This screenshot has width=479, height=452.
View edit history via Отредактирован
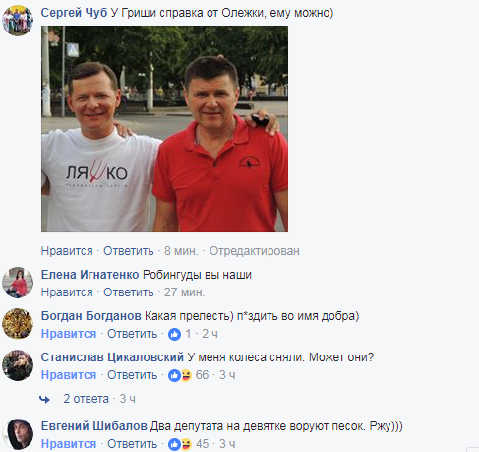point(255,251)
